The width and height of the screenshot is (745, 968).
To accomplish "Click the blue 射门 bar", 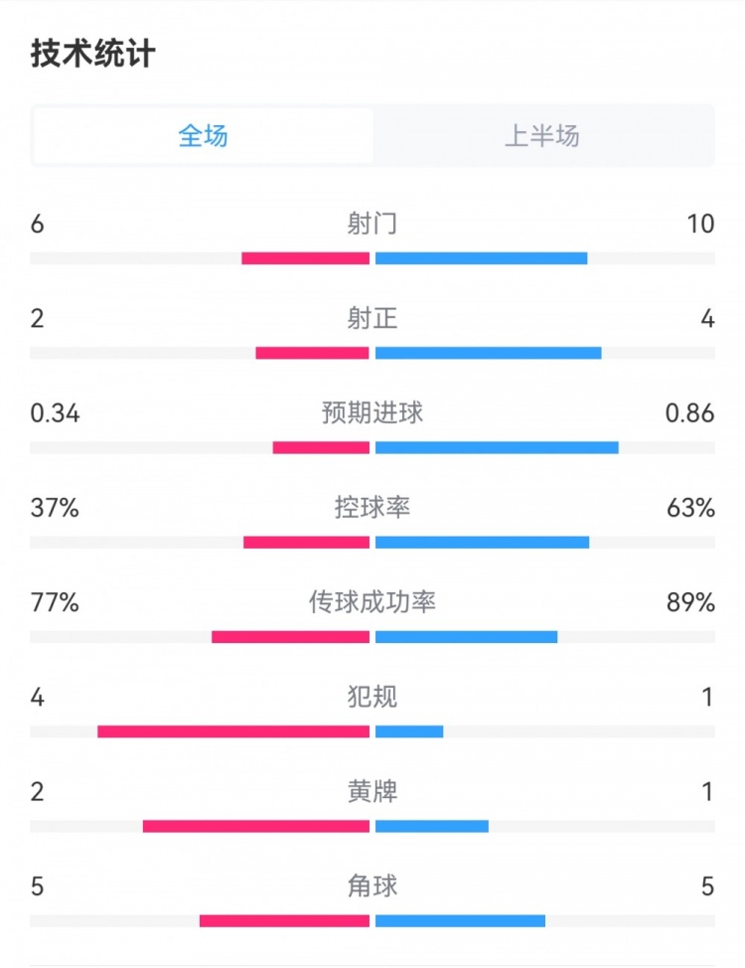I will tap(482, 258).
